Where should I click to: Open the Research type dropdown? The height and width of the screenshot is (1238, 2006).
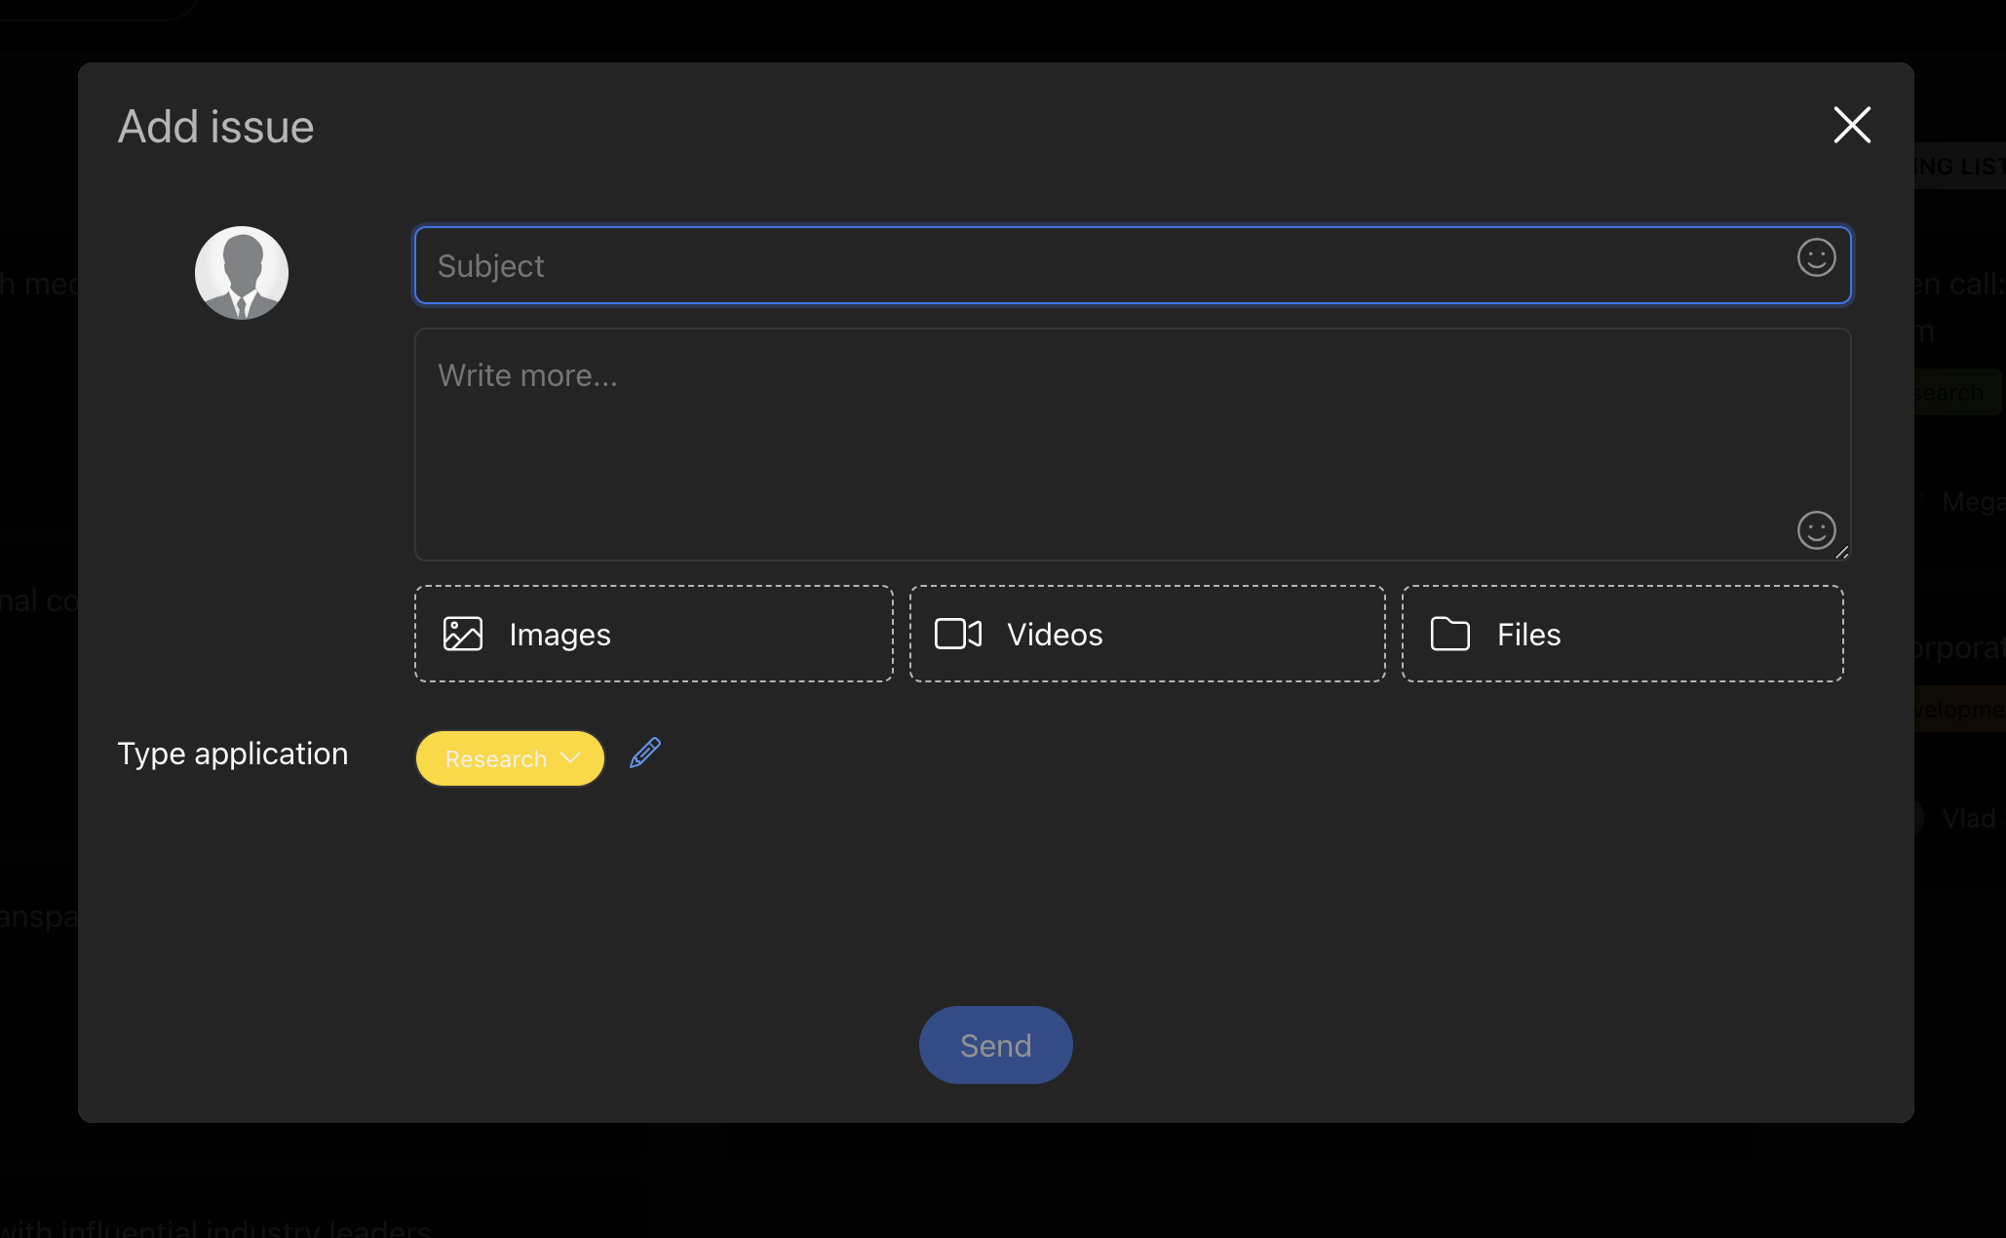point(495,758)
